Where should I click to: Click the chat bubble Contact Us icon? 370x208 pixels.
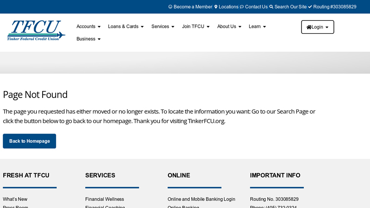[x=242, y=7]
